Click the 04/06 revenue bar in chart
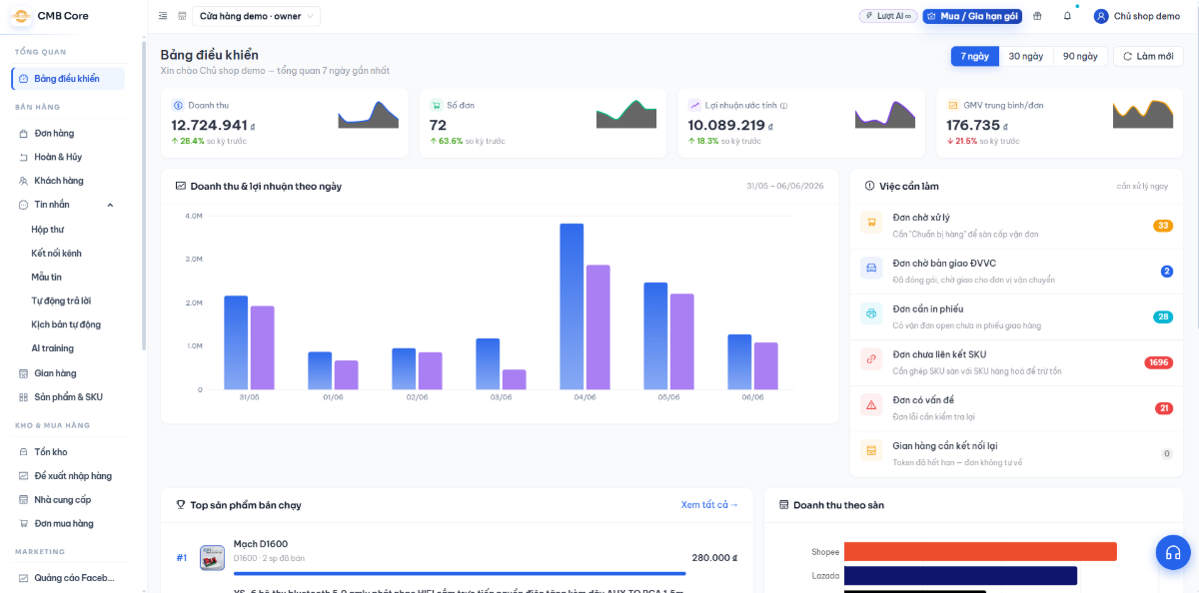 pyautogui.click(x=572, y=306)
